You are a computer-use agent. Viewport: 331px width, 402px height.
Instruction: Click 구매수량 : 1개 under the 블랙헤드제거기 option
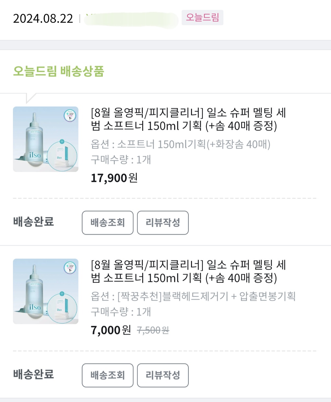point(121,312)
